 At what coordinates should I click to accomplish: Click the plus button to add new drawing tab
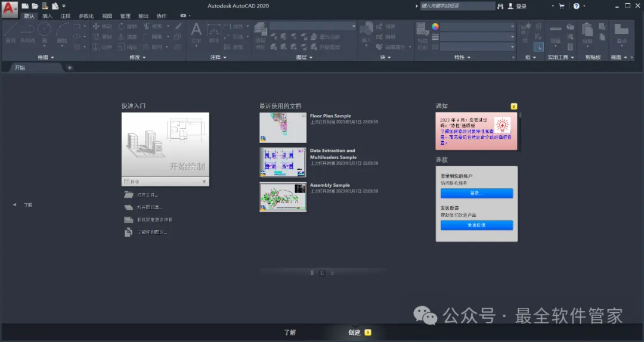tap(70, 68)
